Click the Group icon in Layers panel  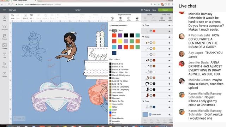click(145, 19)
